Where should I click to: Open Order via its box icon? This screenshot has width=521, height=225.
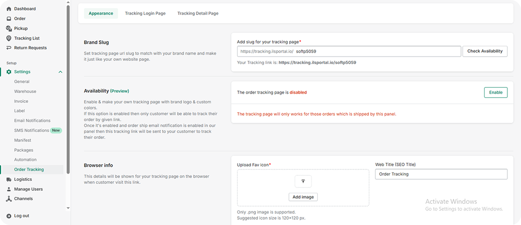click(x=9, y=19)
